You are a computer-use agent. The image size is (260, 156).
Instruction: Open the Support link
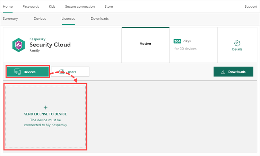pos(251,7)
